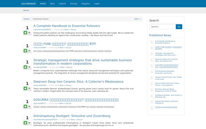Click Discuss under the Pullovers story
206x129 pixels.
pyautogui.click(x=73, y=30)
